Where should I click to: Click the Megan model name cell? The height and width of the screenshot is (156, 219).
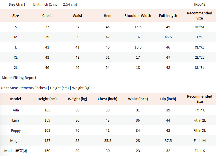(x=16, y=141)
